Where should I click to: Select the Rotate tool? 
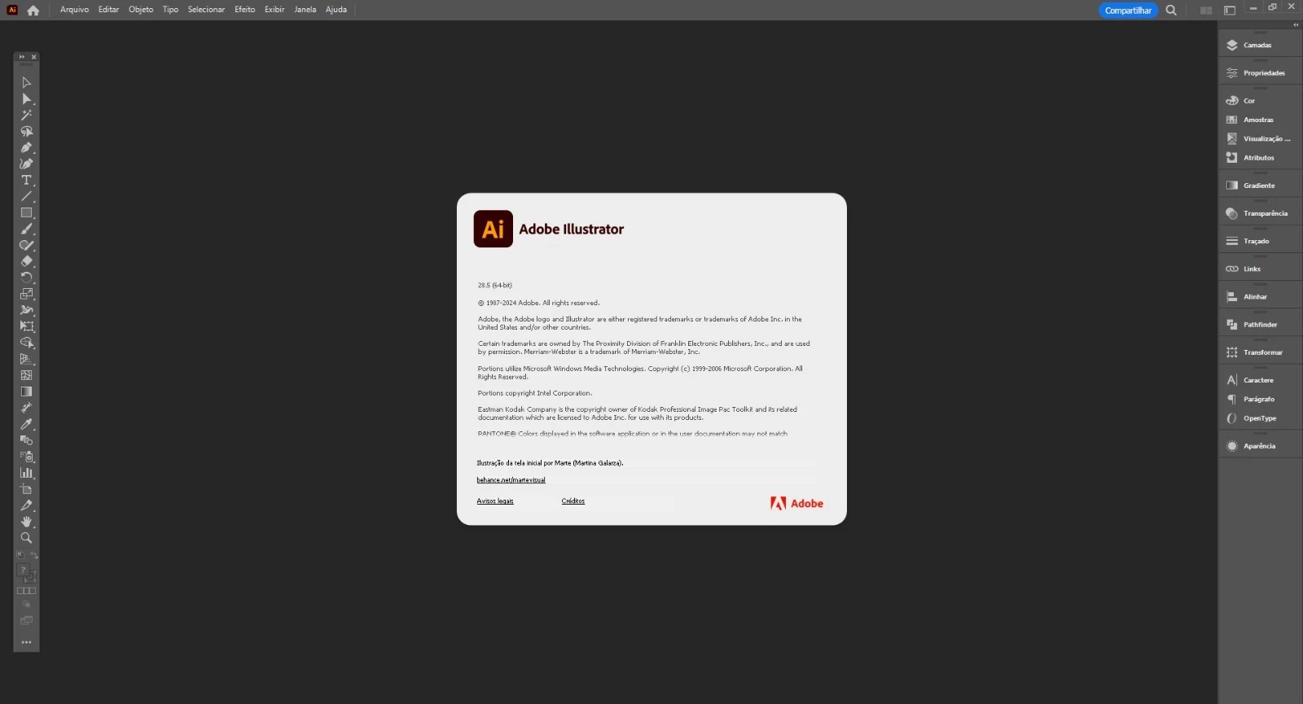(x=26, y=278)
